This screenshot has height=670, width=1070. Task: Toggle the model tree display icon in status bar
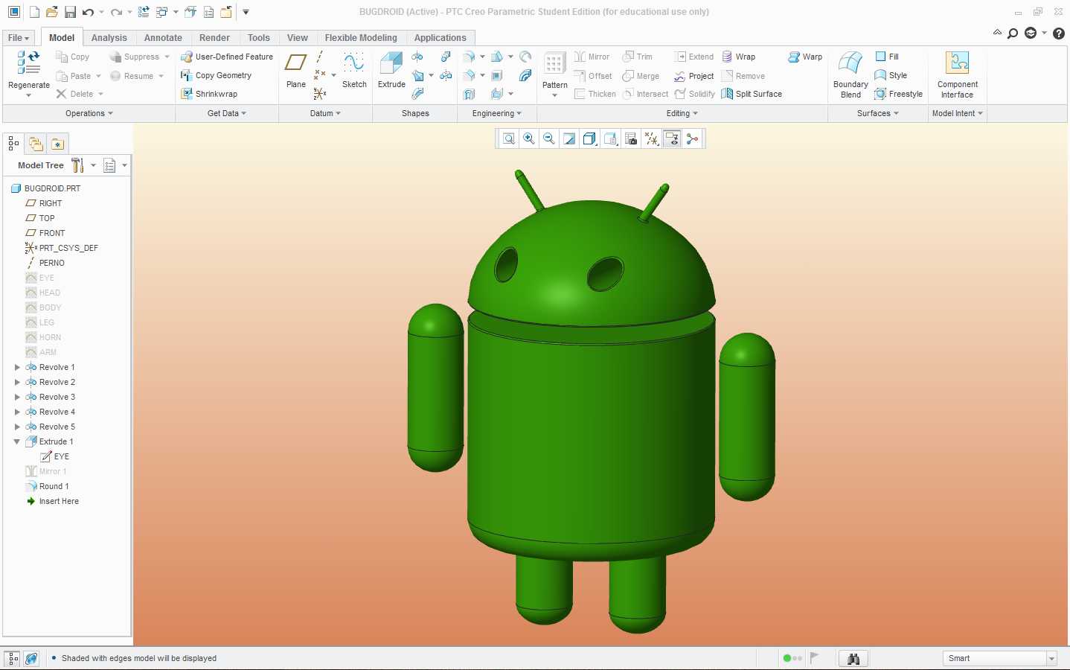click(13, 658)
